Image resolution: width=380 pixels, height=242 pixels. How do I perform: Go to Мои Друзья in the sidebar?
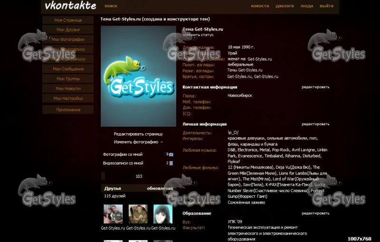(68, 30)
